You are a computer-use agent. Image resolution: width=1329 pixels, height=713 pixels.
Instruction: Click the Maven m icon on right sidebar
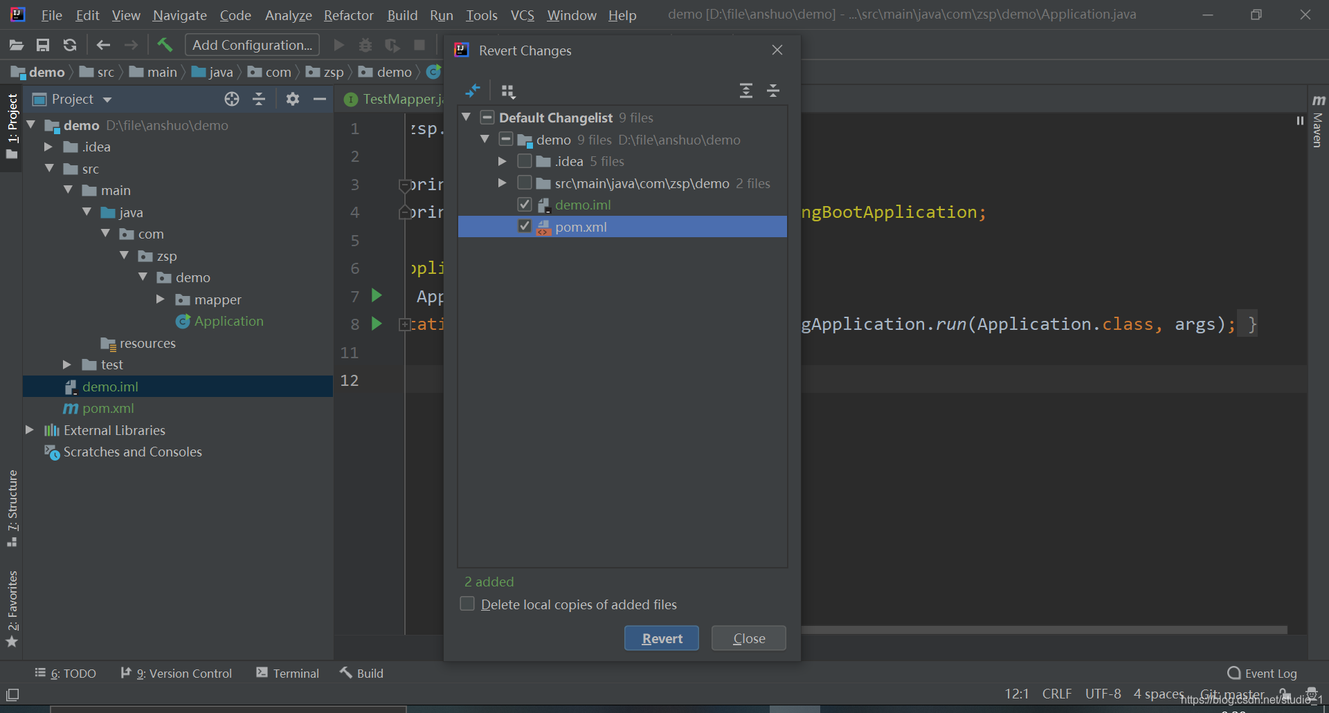coord(1319,100)
